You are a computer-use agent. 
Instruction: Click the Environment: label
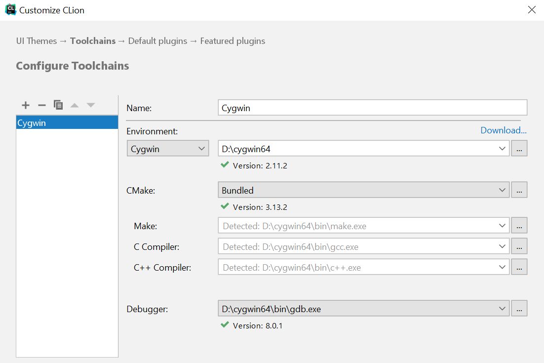click(152, 131)
